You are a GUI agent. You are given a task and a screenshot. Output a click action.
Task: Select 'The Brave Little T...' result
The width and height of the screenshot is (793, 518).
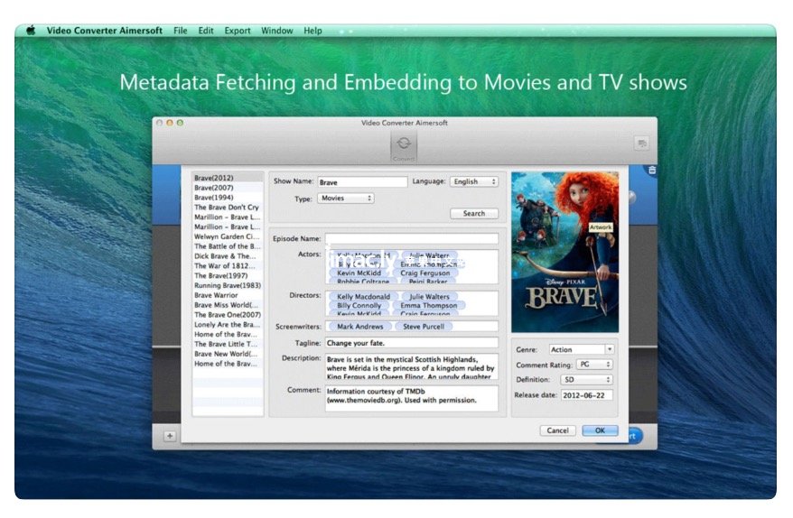point(228,344)
